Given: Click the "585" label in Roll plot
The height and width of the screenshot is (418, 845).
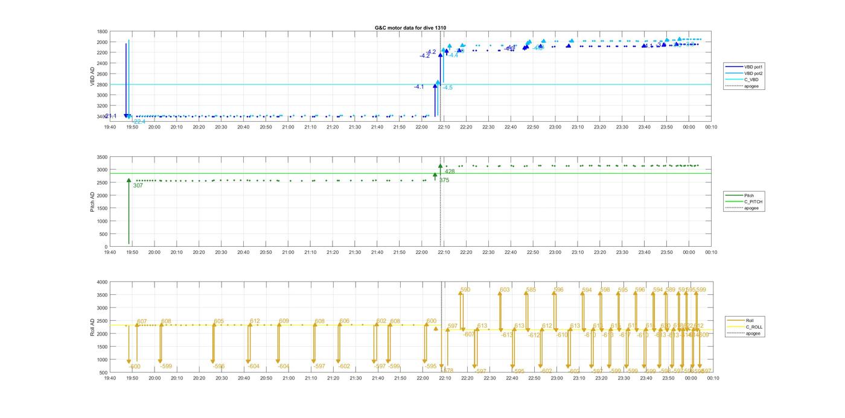Looking at the screenshot, I should point(531,290).
